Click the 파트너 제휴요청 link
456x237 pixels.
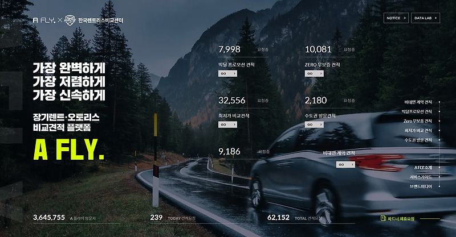point(401,218)
